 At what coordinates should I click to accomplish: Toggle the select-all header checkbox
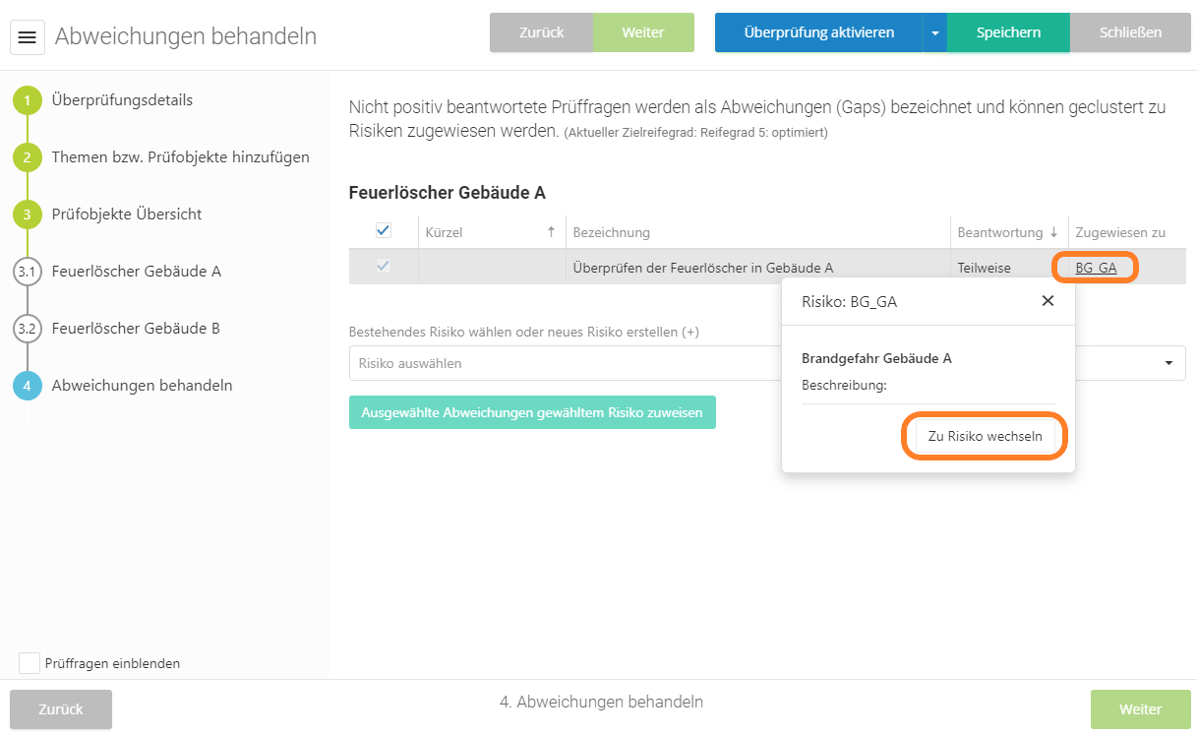click(x=384, y=231)
